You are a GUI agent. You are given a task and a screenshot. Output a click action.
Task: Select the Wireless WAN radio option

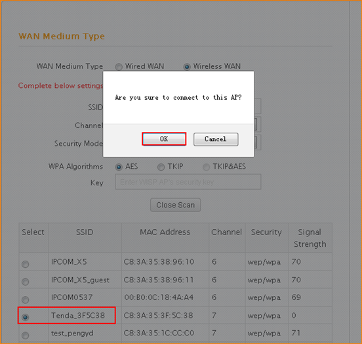[x=187, y=67]
